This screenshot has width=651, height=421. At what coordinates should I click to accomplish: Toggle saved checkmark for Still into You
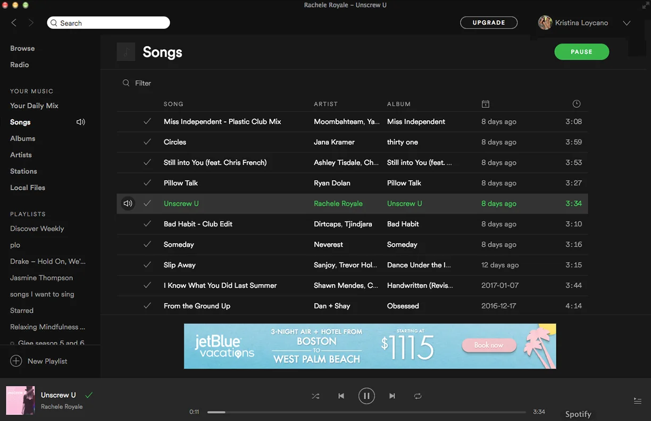click(147, 163)
